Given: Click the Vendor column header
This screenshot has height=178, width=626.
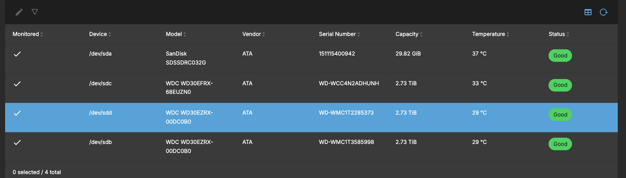Looking at the screenshot, I should pyautogui.click(x=252, y=34).
